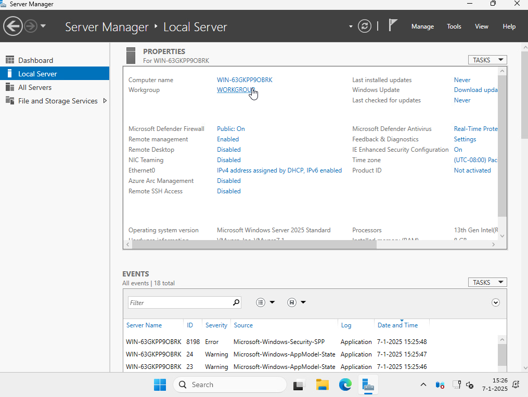Click the Remote Desktop Disabled link
Screen dimensions: 528x397
(x=229, y=150)
